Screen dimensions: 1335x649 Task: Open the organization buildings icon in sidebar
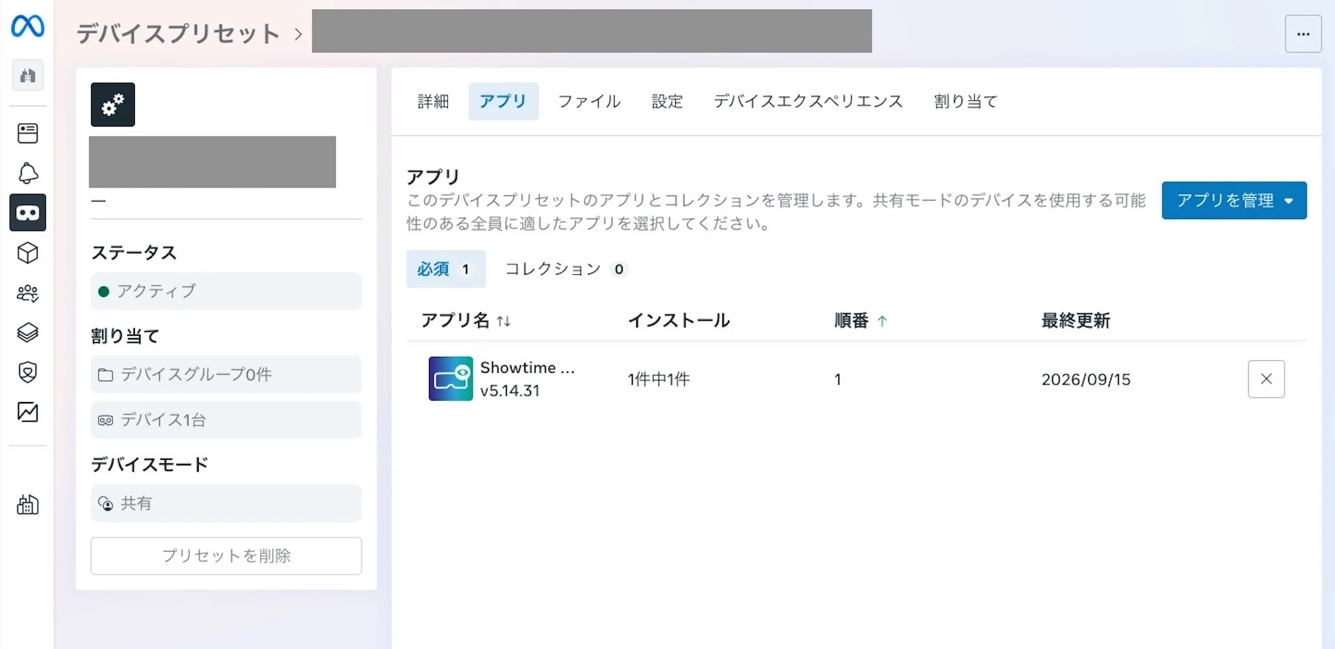coord(28,75)
